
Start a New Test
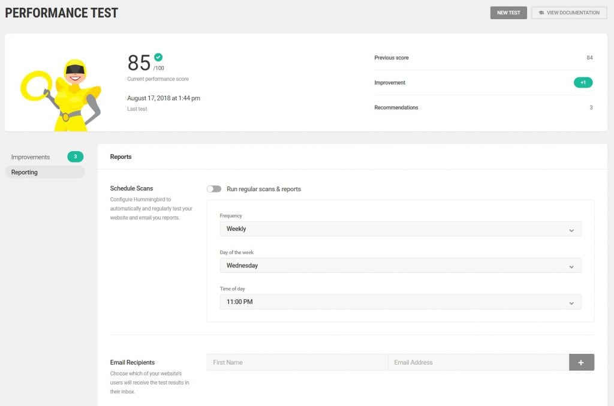tap(508, 13)
